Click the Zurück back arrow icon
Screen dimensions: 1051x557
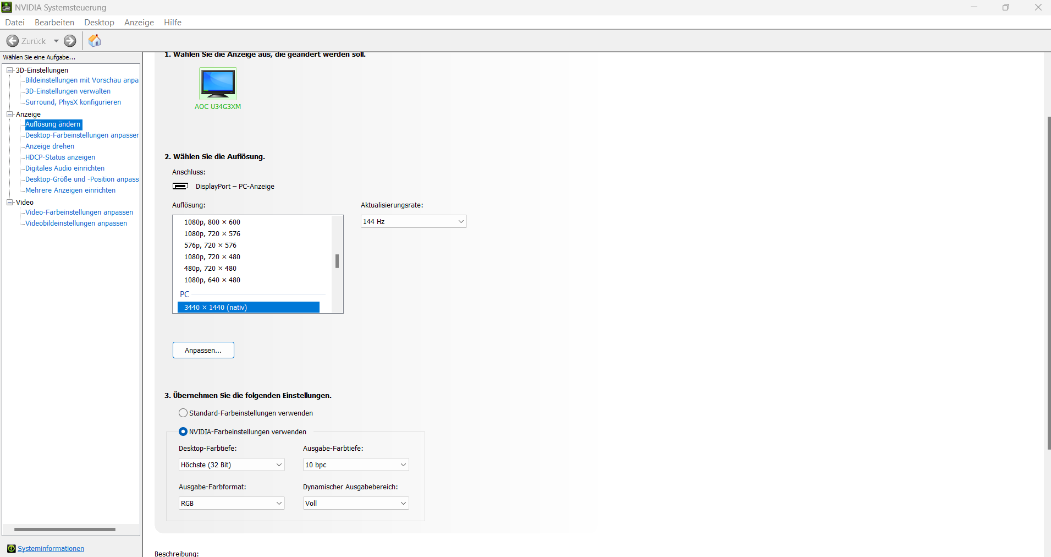point(13,41)
